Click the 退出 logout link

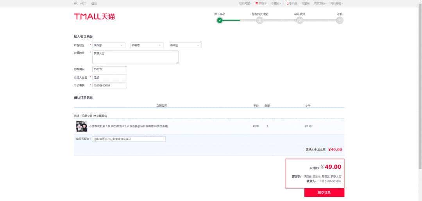coord(94,4)
